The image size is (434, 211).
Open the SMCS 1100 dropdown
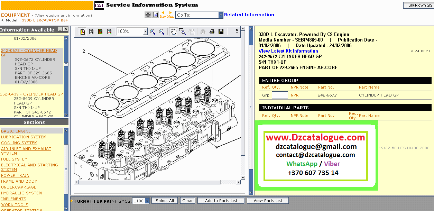tap(147, 201)
